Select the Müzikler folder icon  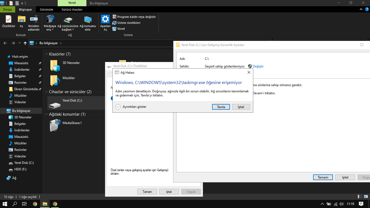(55, 80)
